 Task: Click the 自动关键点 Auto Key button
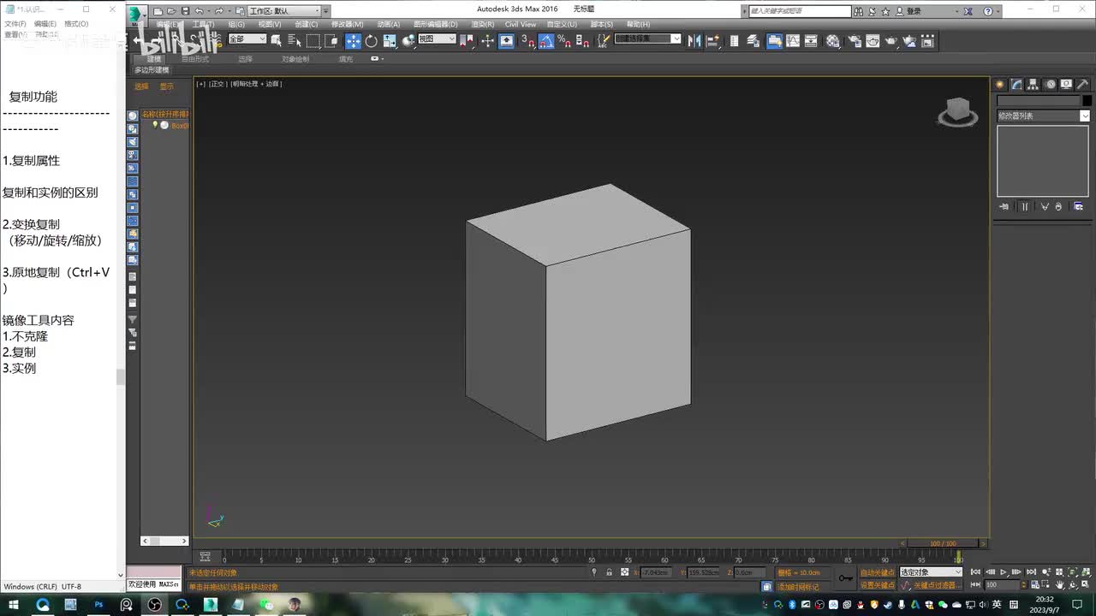tap(878, 572)
